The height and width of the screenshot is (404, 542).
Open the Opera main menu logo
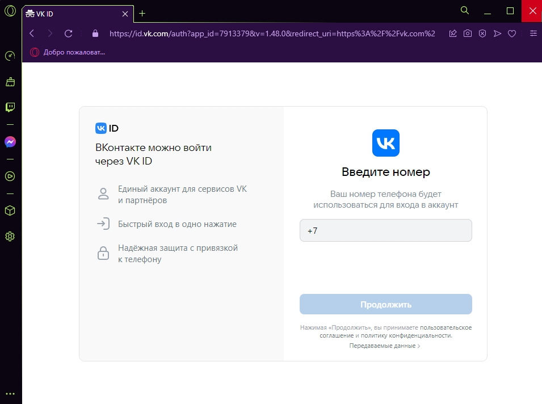[10, 11]
